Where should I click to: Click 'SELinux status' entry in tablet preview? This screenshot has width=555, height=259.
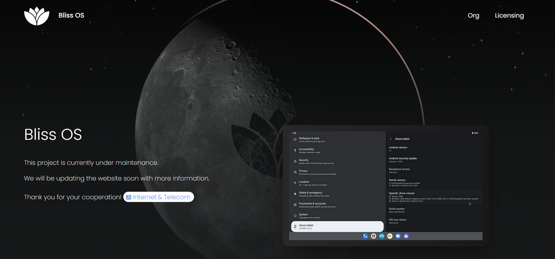[434, 221]
